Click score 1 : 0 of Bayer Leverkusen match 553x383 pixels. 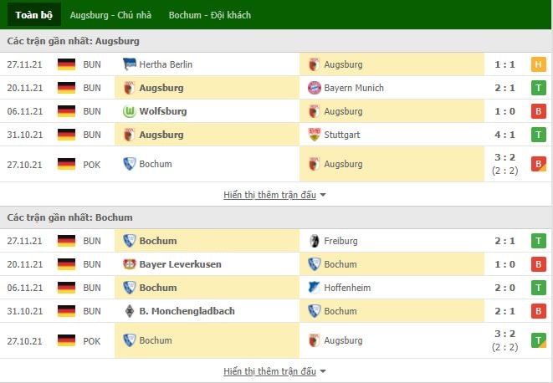pos(504,264)
